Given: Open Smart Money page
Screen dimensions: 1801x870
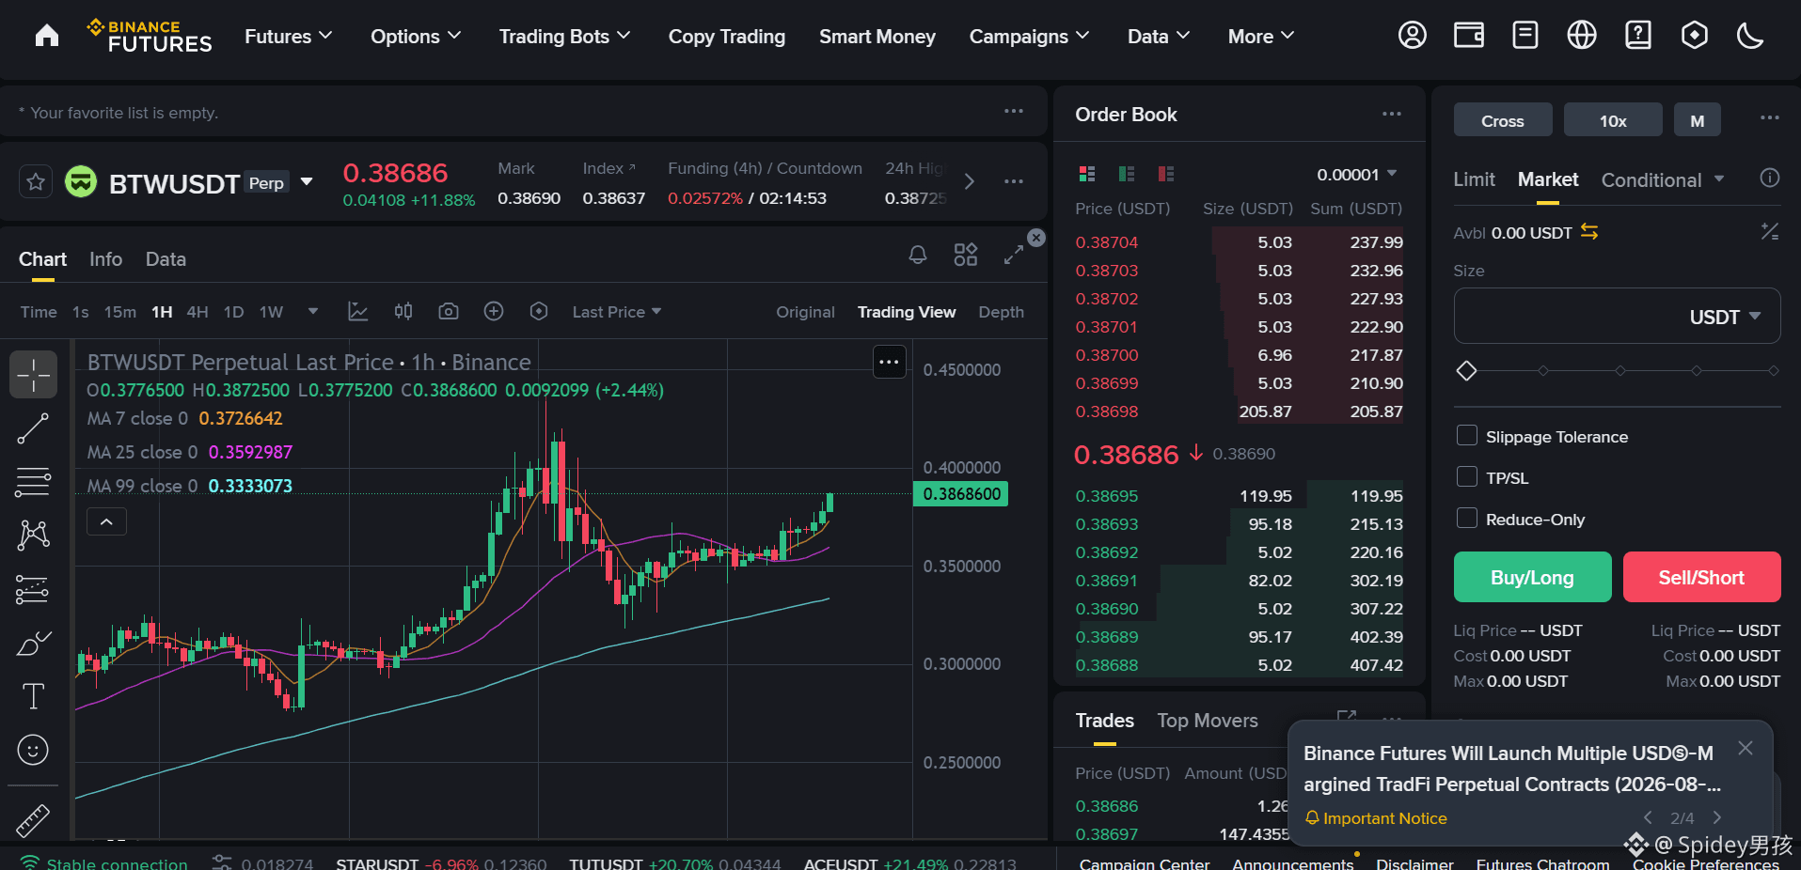Looking at the screenshot, I should (877, 37).
